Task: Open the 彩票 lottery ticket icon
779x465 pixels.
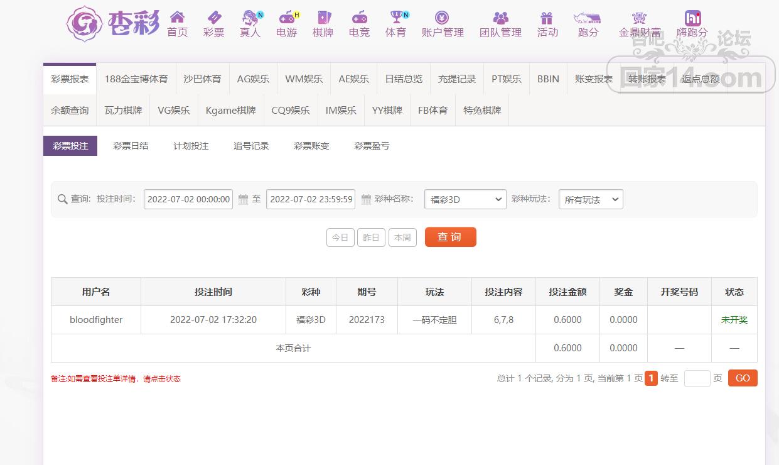Action: [213, 18]
